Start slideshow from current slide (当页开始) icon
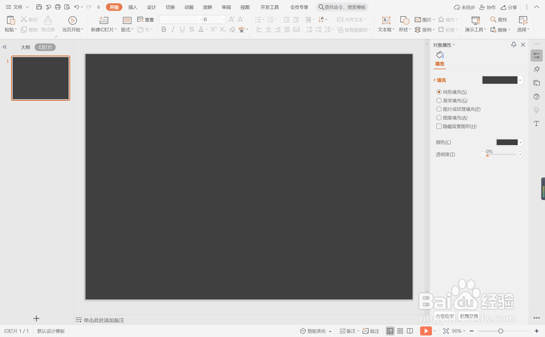545x337 pixels. (x=72, y=20)
